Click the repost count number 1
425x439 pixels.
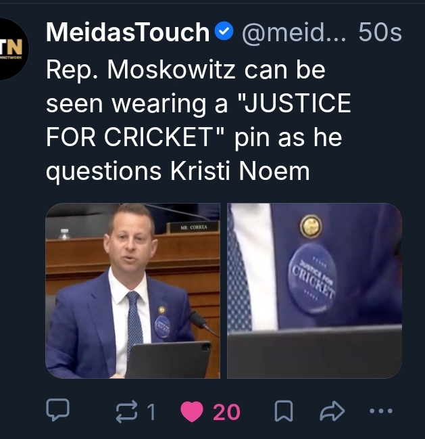pos(151,411)
